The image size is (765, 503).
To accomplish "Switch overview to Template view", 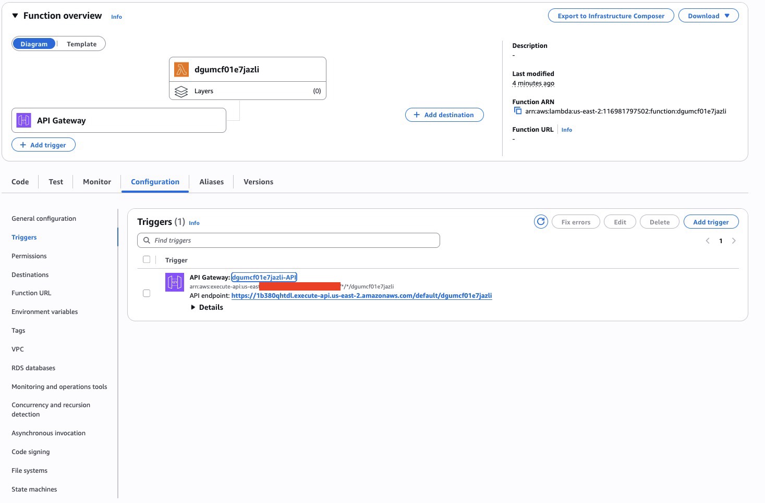I will (x=81, y=44).
